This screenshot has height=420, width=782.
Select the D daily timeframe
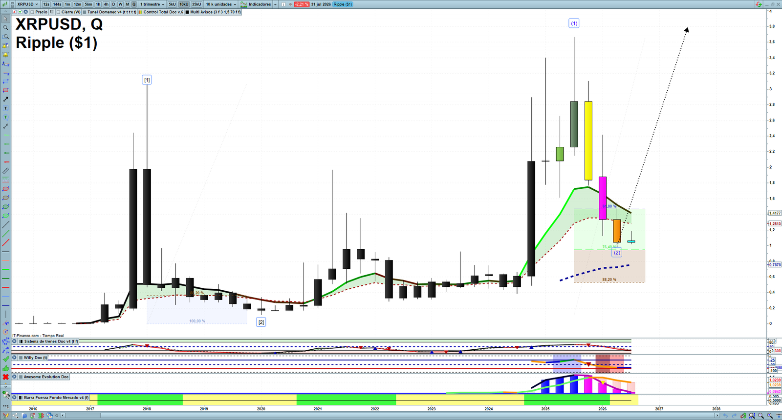(x=113, y=4)
